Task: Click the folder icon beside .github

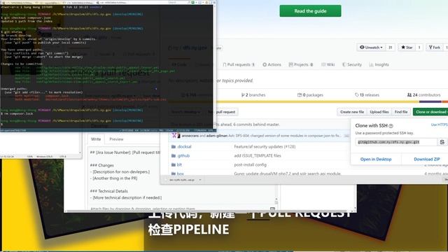Action: [x=173, y=155]
